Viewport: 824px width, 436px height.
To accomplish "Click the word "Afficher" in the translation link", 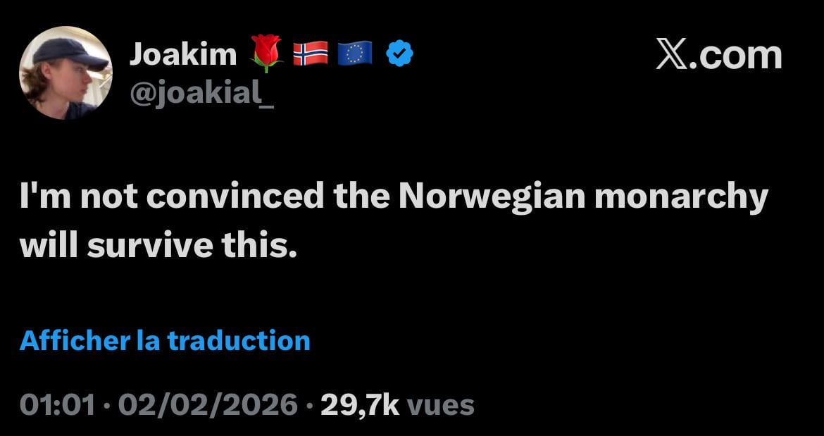I will click(x=72, y=341).
